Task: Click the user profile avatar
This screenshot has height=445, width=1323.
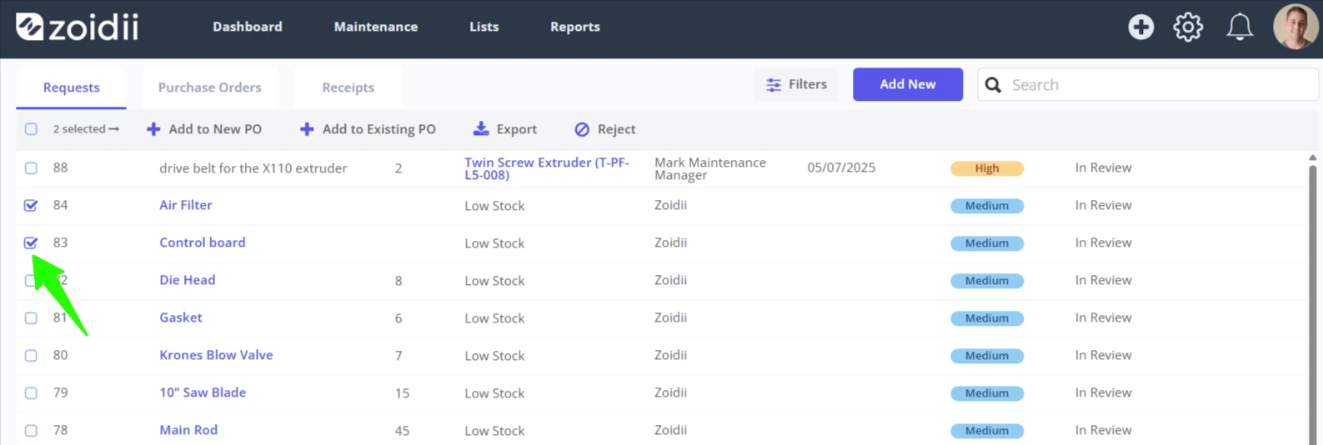Action: 1295,27
